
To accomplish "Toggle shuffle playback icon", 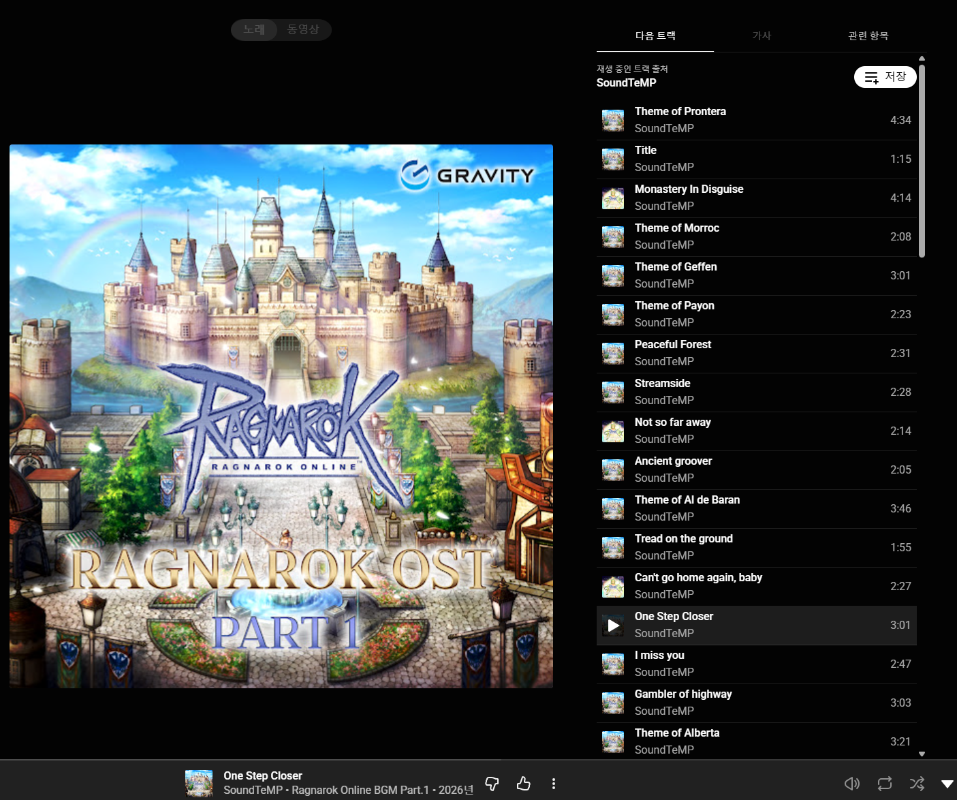I will pyautogui.click(x=917, y=784).
